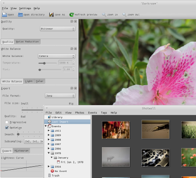Open Shotwell Photos menu
The height and width of the screenshot is (178, 196).
coord(80,112)
